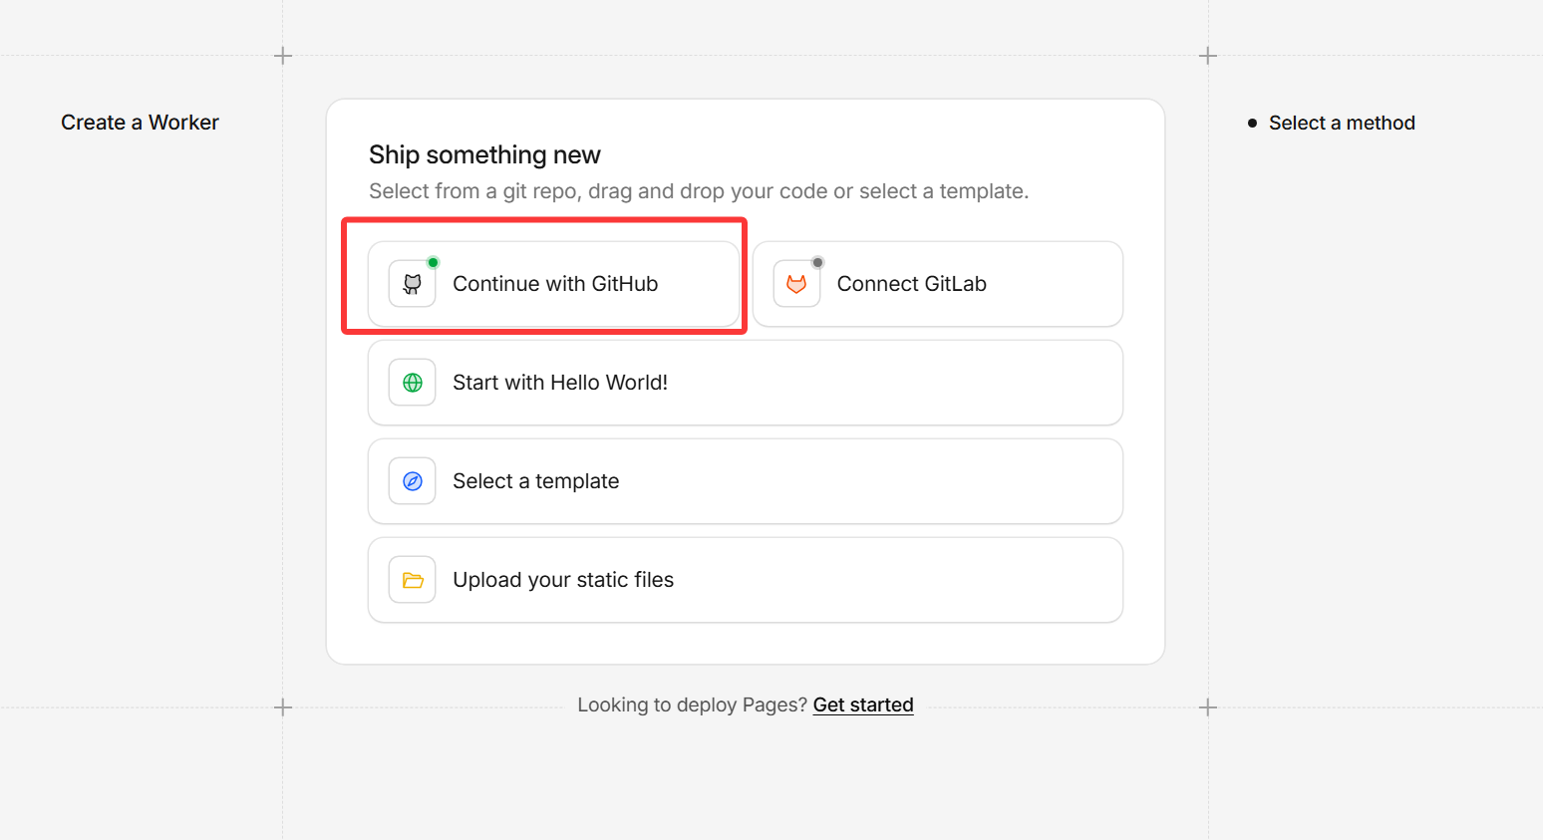1543x840 pixels.
Task: Click the green globe Hello World icon
Action: 412,383
